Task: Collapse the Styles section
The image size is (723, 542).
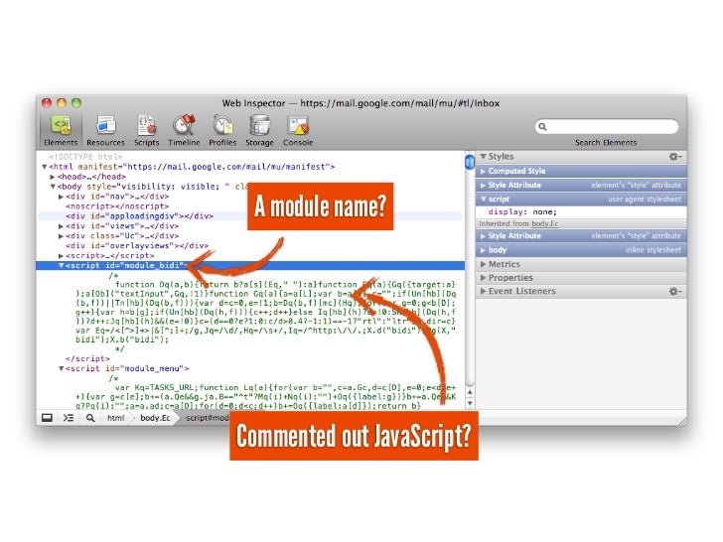Action: point(484,156)
